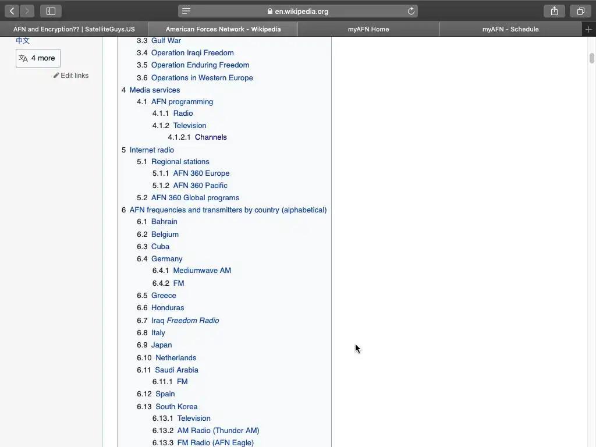Jump to Italy entry
Image resolution: width=596 pixels, height=447 pixels.
(158, 333)
